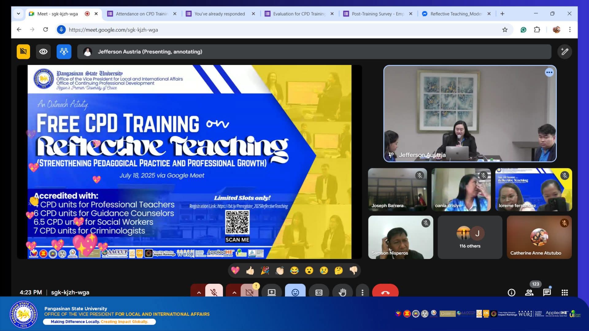Select loreme fernandez video tile
The width and height of the screenshot is (589, 331).
click(x=533, y=189)
